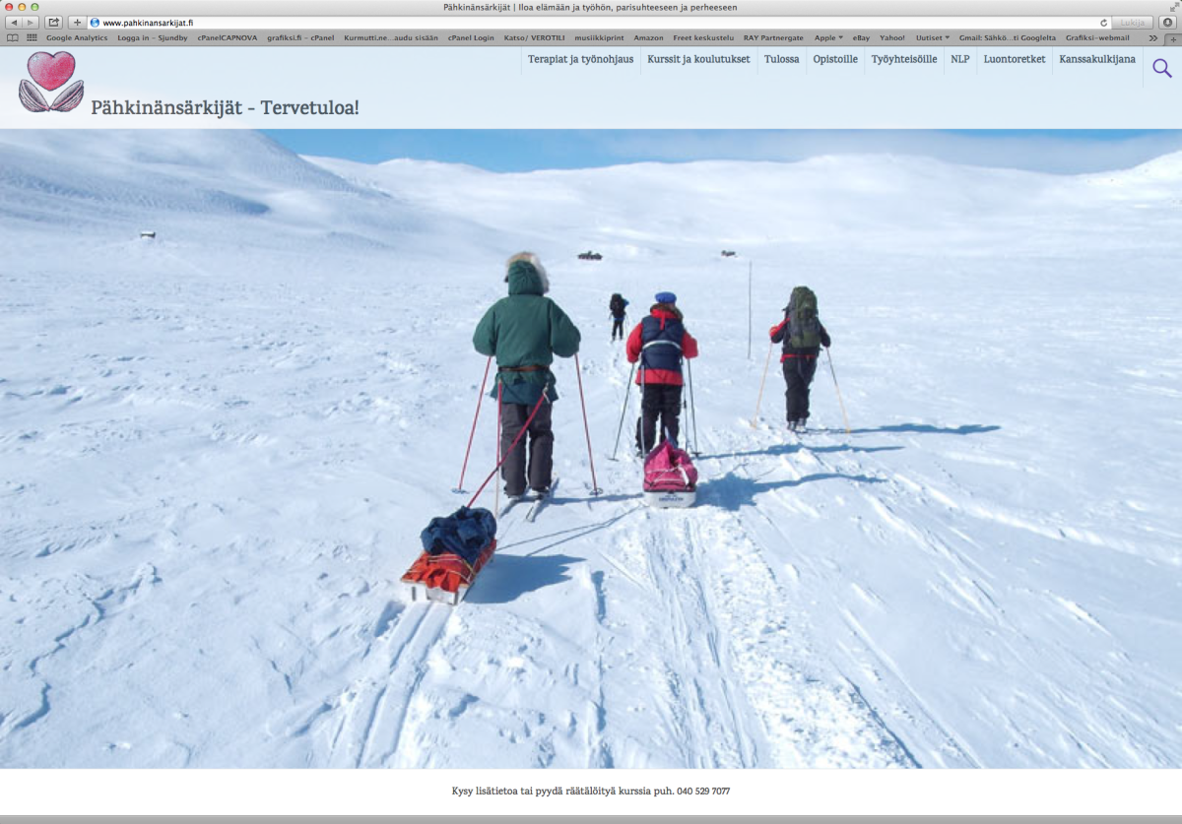The image size is (1182, 824).
Task: Reload the page with refresh icon
Action: tap(1103, 22)
